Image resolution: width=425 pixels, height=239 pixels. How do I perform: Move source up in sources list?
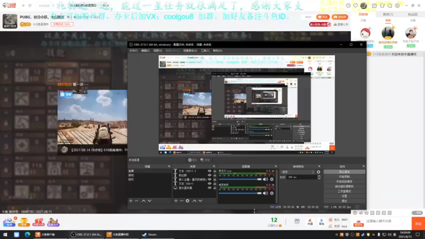(194, 201)
